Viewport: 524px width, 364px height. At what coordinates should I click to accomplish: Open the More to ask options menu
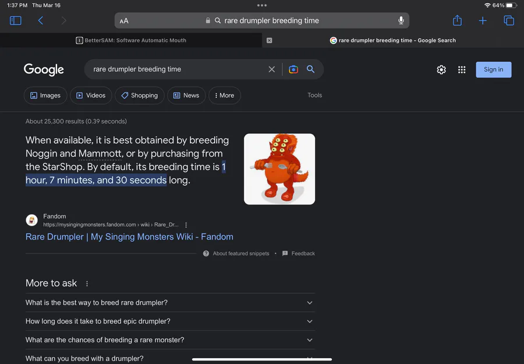click(x=87, y=284)
